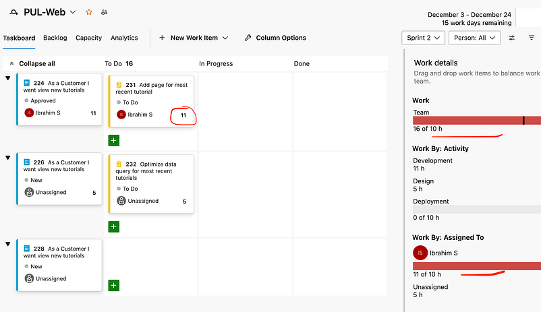Open team members icon beside PUL-Web
The height and width of the screenshot is (312, 541).
click(104, 12)
